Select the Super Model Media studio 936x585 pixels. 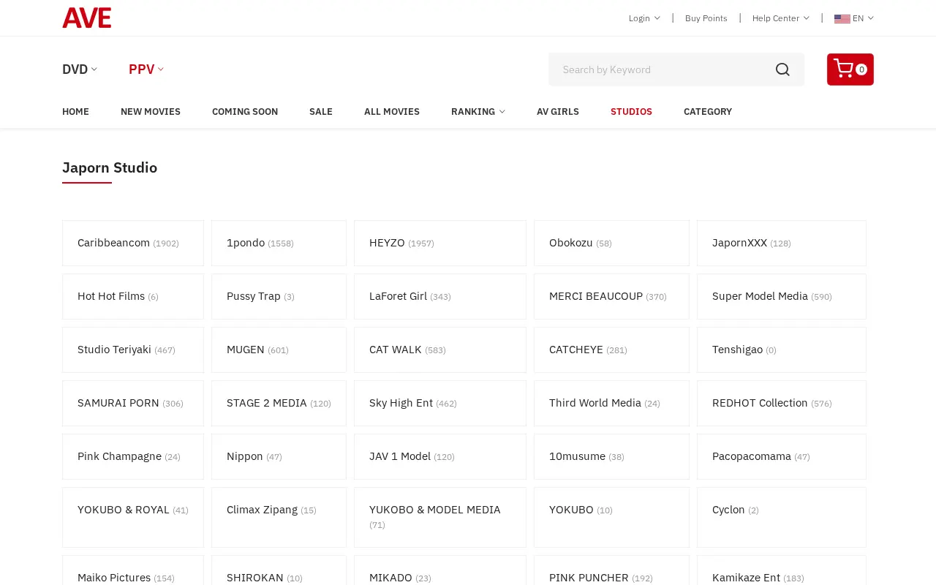click(x=782, y=296)
